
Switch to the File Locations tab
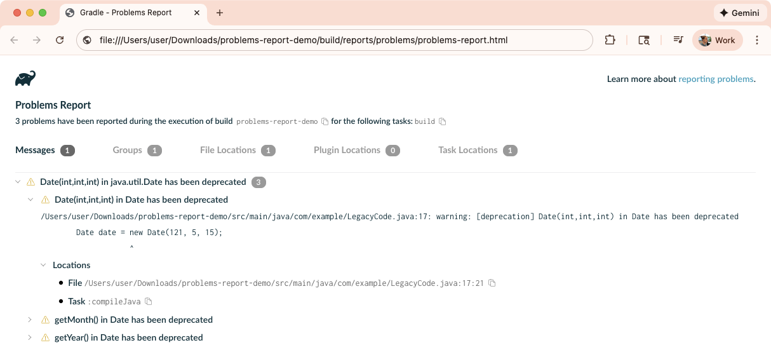[x=238, y=151]
